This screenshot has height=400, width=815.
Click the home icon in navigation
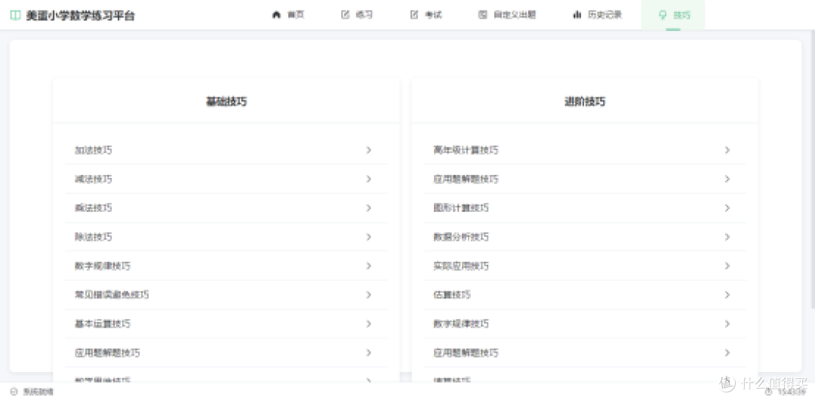[x=276, y=14]
